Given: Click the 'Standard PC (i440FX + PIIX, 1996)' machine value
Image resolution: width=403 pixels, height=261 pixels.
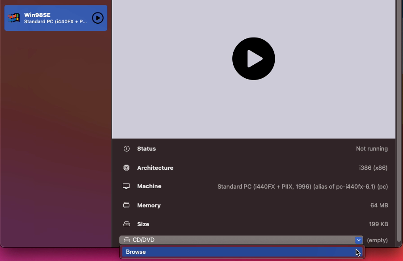Looking at the screenshot, I should click(x=302, y=186).
